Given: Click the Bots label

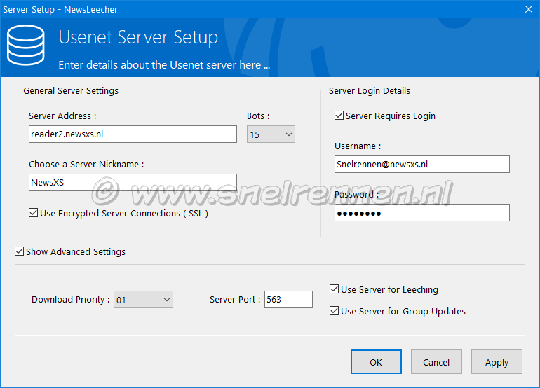Looking at the screenshot, I should tap(258, 116).
